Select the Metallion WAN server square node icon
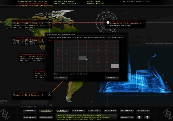This screenshot has height=121, width=173. (108, 23)
